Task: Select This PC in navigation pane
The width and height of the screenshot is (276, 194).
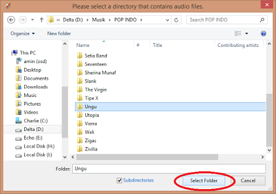Action: pyautogui.click(x=24, y=53)
